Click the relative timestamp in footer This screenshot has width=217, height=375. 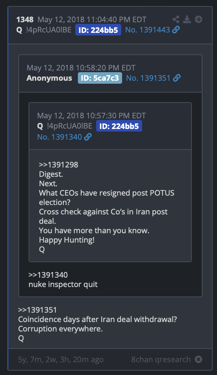coord(61,360)
